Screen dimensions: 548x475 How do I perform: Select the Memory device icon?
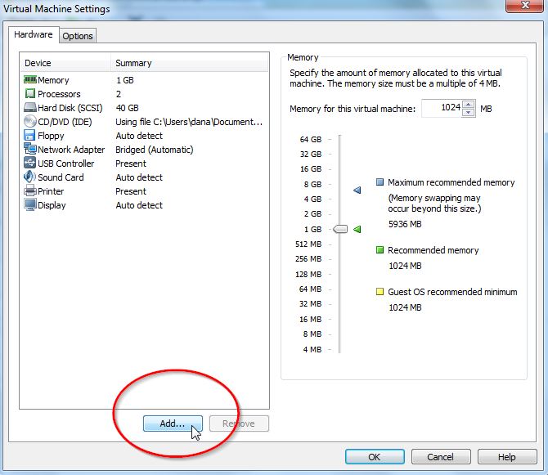pos(30,79)
